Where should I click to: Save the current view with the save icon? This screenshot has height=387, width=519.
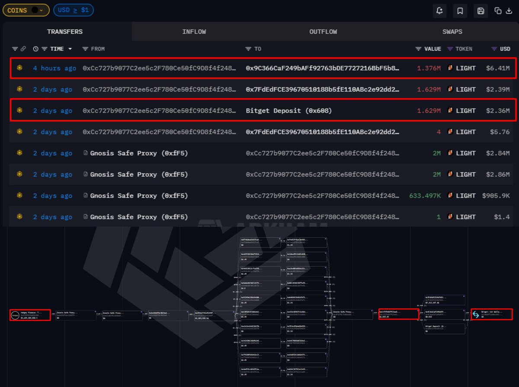[x=480, y=11]
